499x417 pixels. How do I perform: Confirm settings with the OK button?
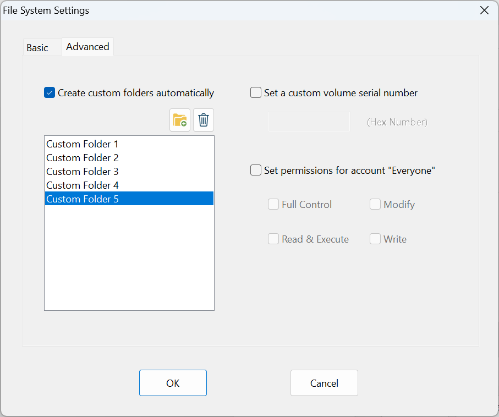[x=173, y=383]
